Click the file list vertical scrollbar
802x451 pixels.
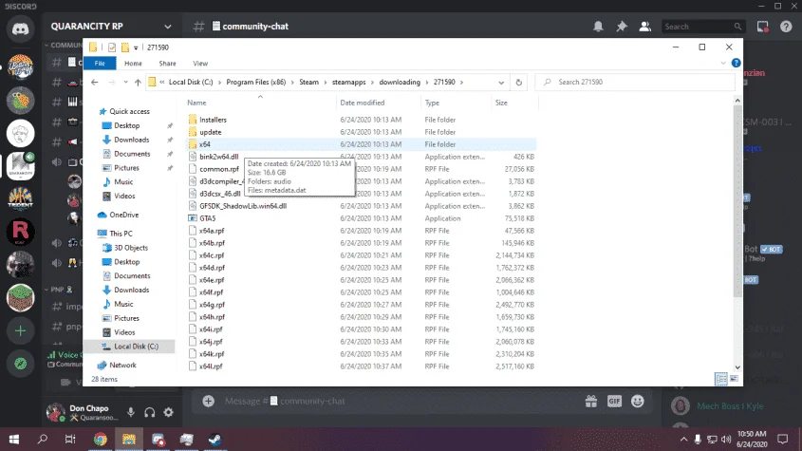click(737, 202)
